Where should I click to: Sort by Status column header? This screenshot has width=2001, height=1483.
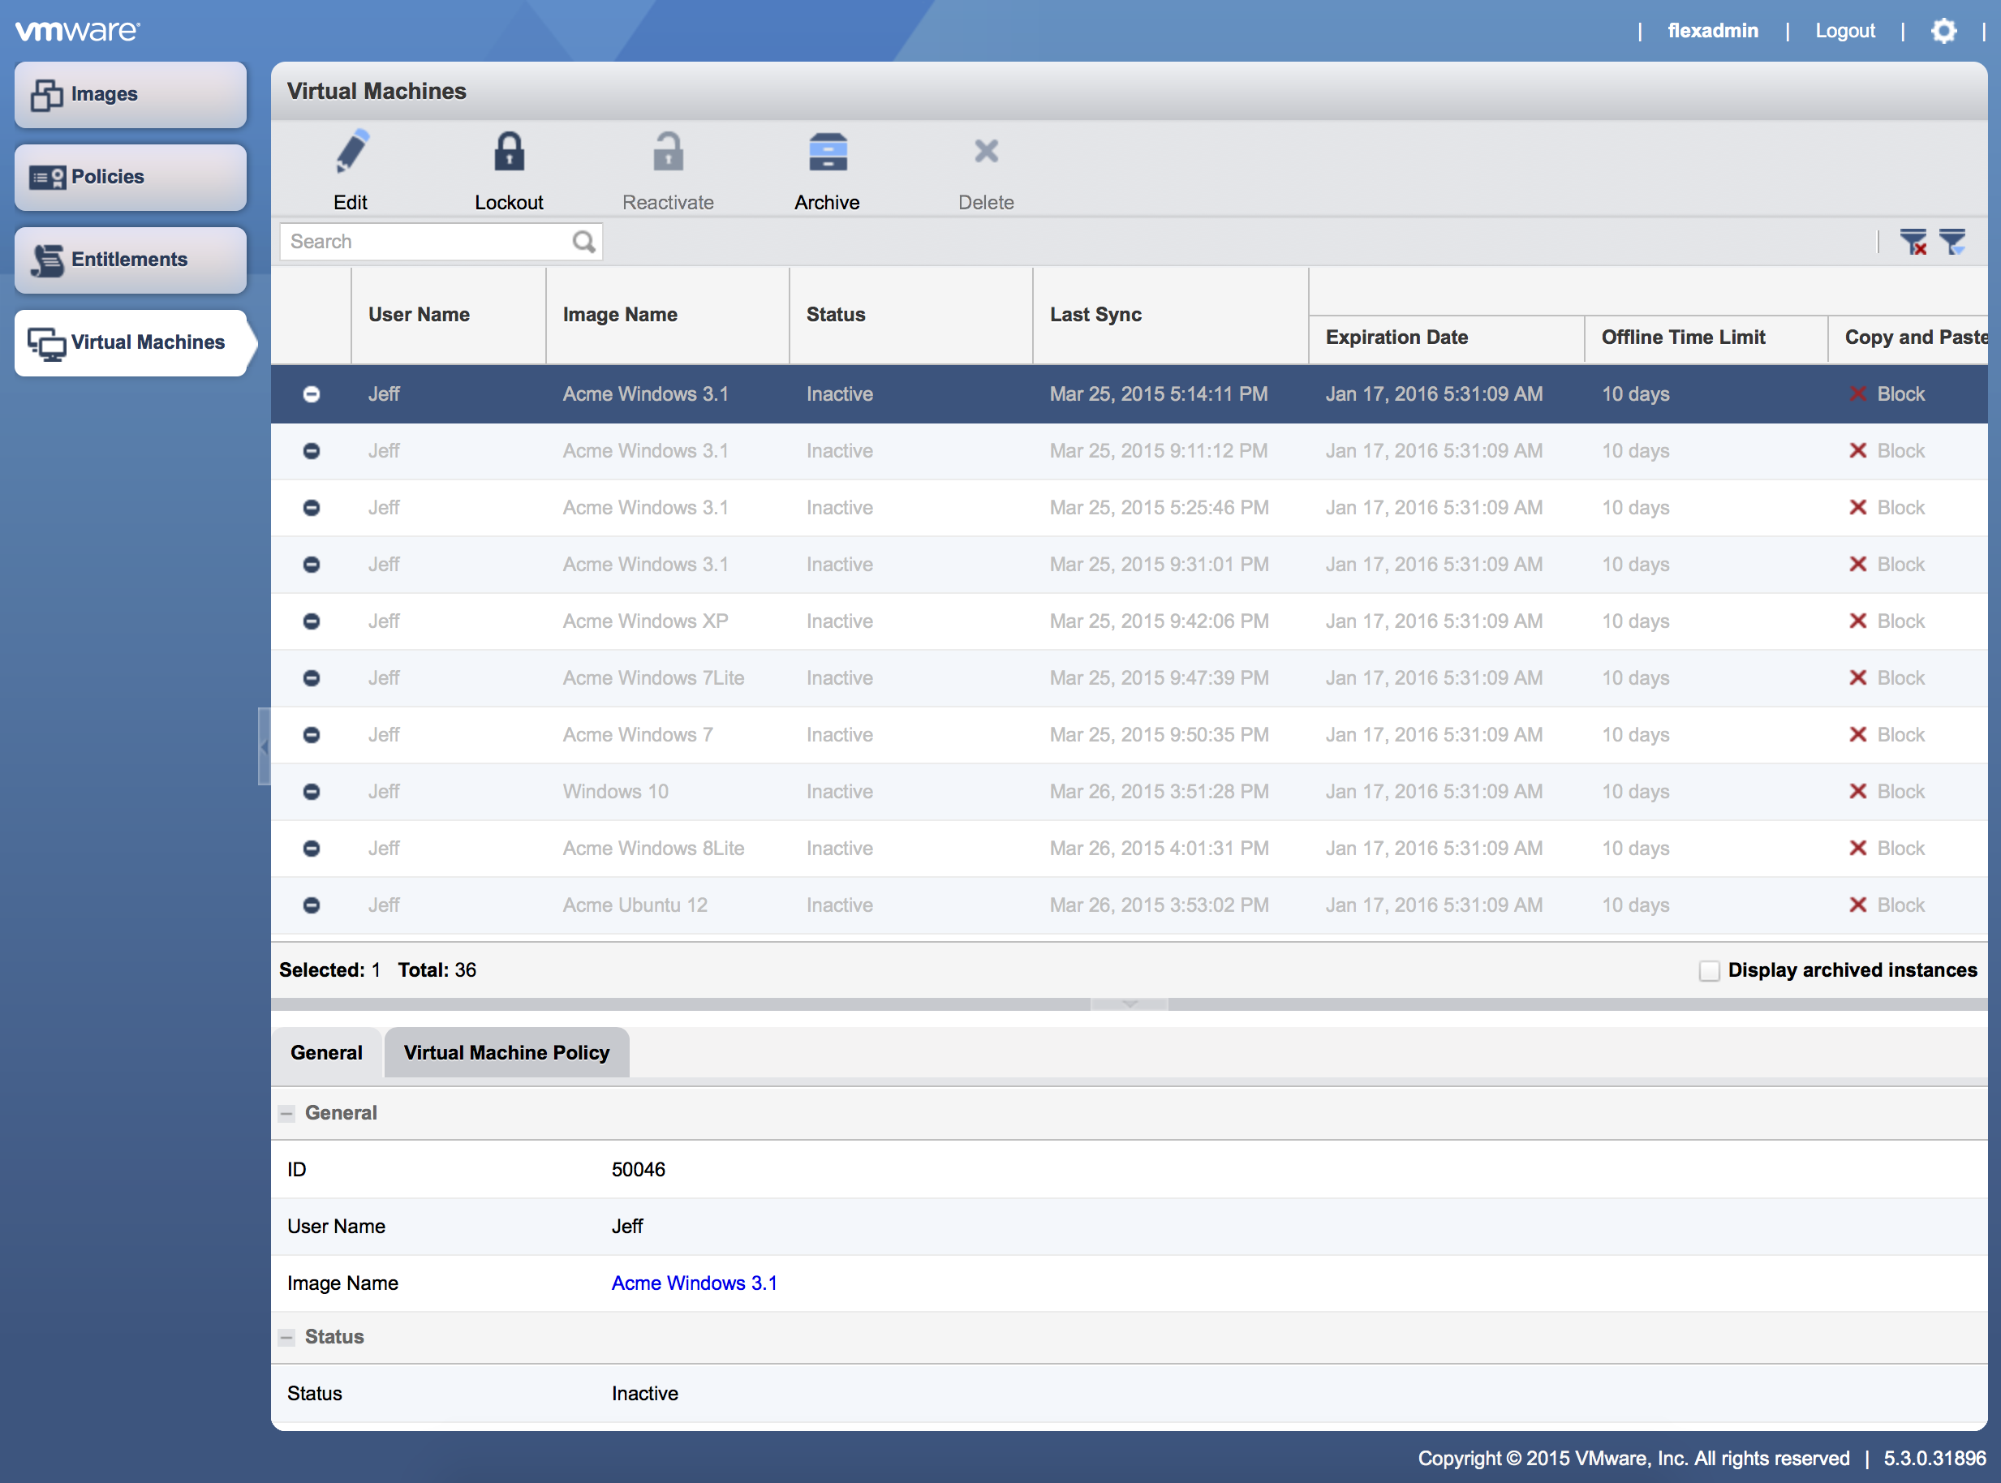[911, 315]
